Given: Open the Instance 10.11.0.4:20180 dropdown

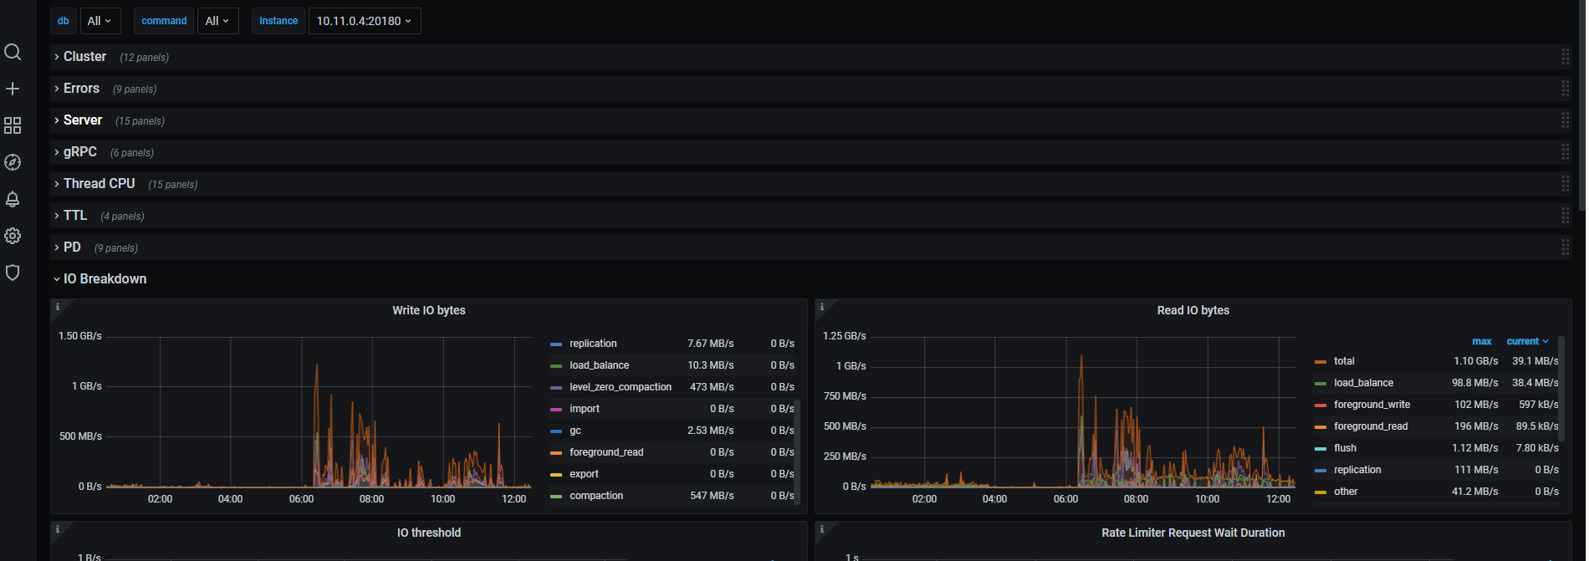Looking at the screenshot, I should [x=364, y=21].
